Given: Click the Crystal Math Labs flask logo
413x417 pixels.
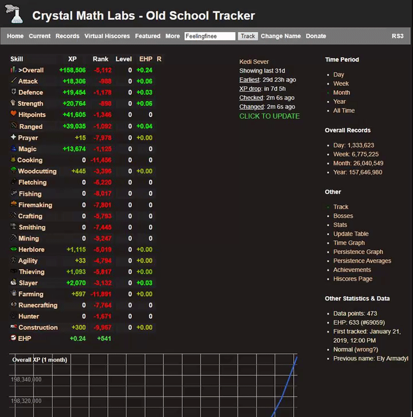Looking at the screenshot, I should [14, 14].
